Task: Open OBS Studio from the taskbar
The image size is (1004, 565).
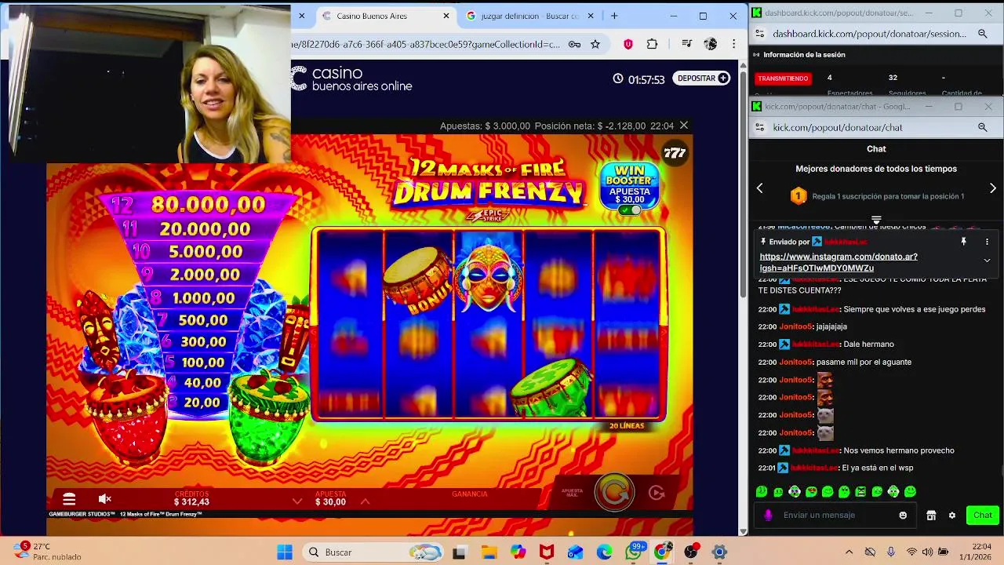Action: [x=691, y=552]
